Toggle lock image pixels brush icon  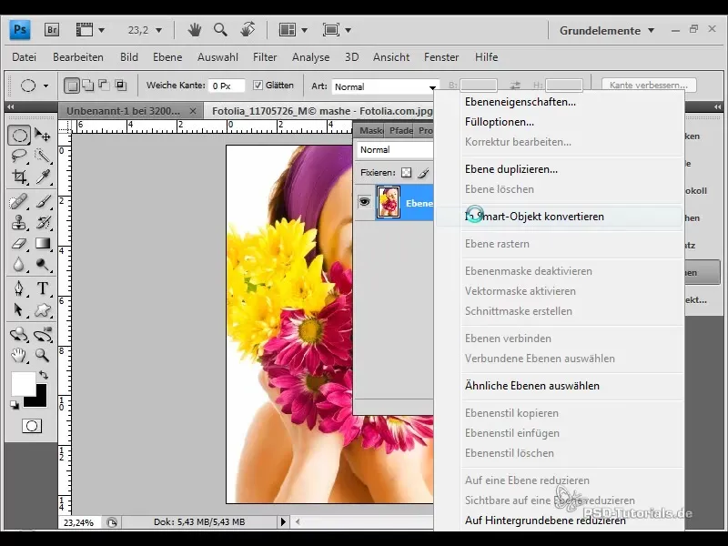(423, 173)
